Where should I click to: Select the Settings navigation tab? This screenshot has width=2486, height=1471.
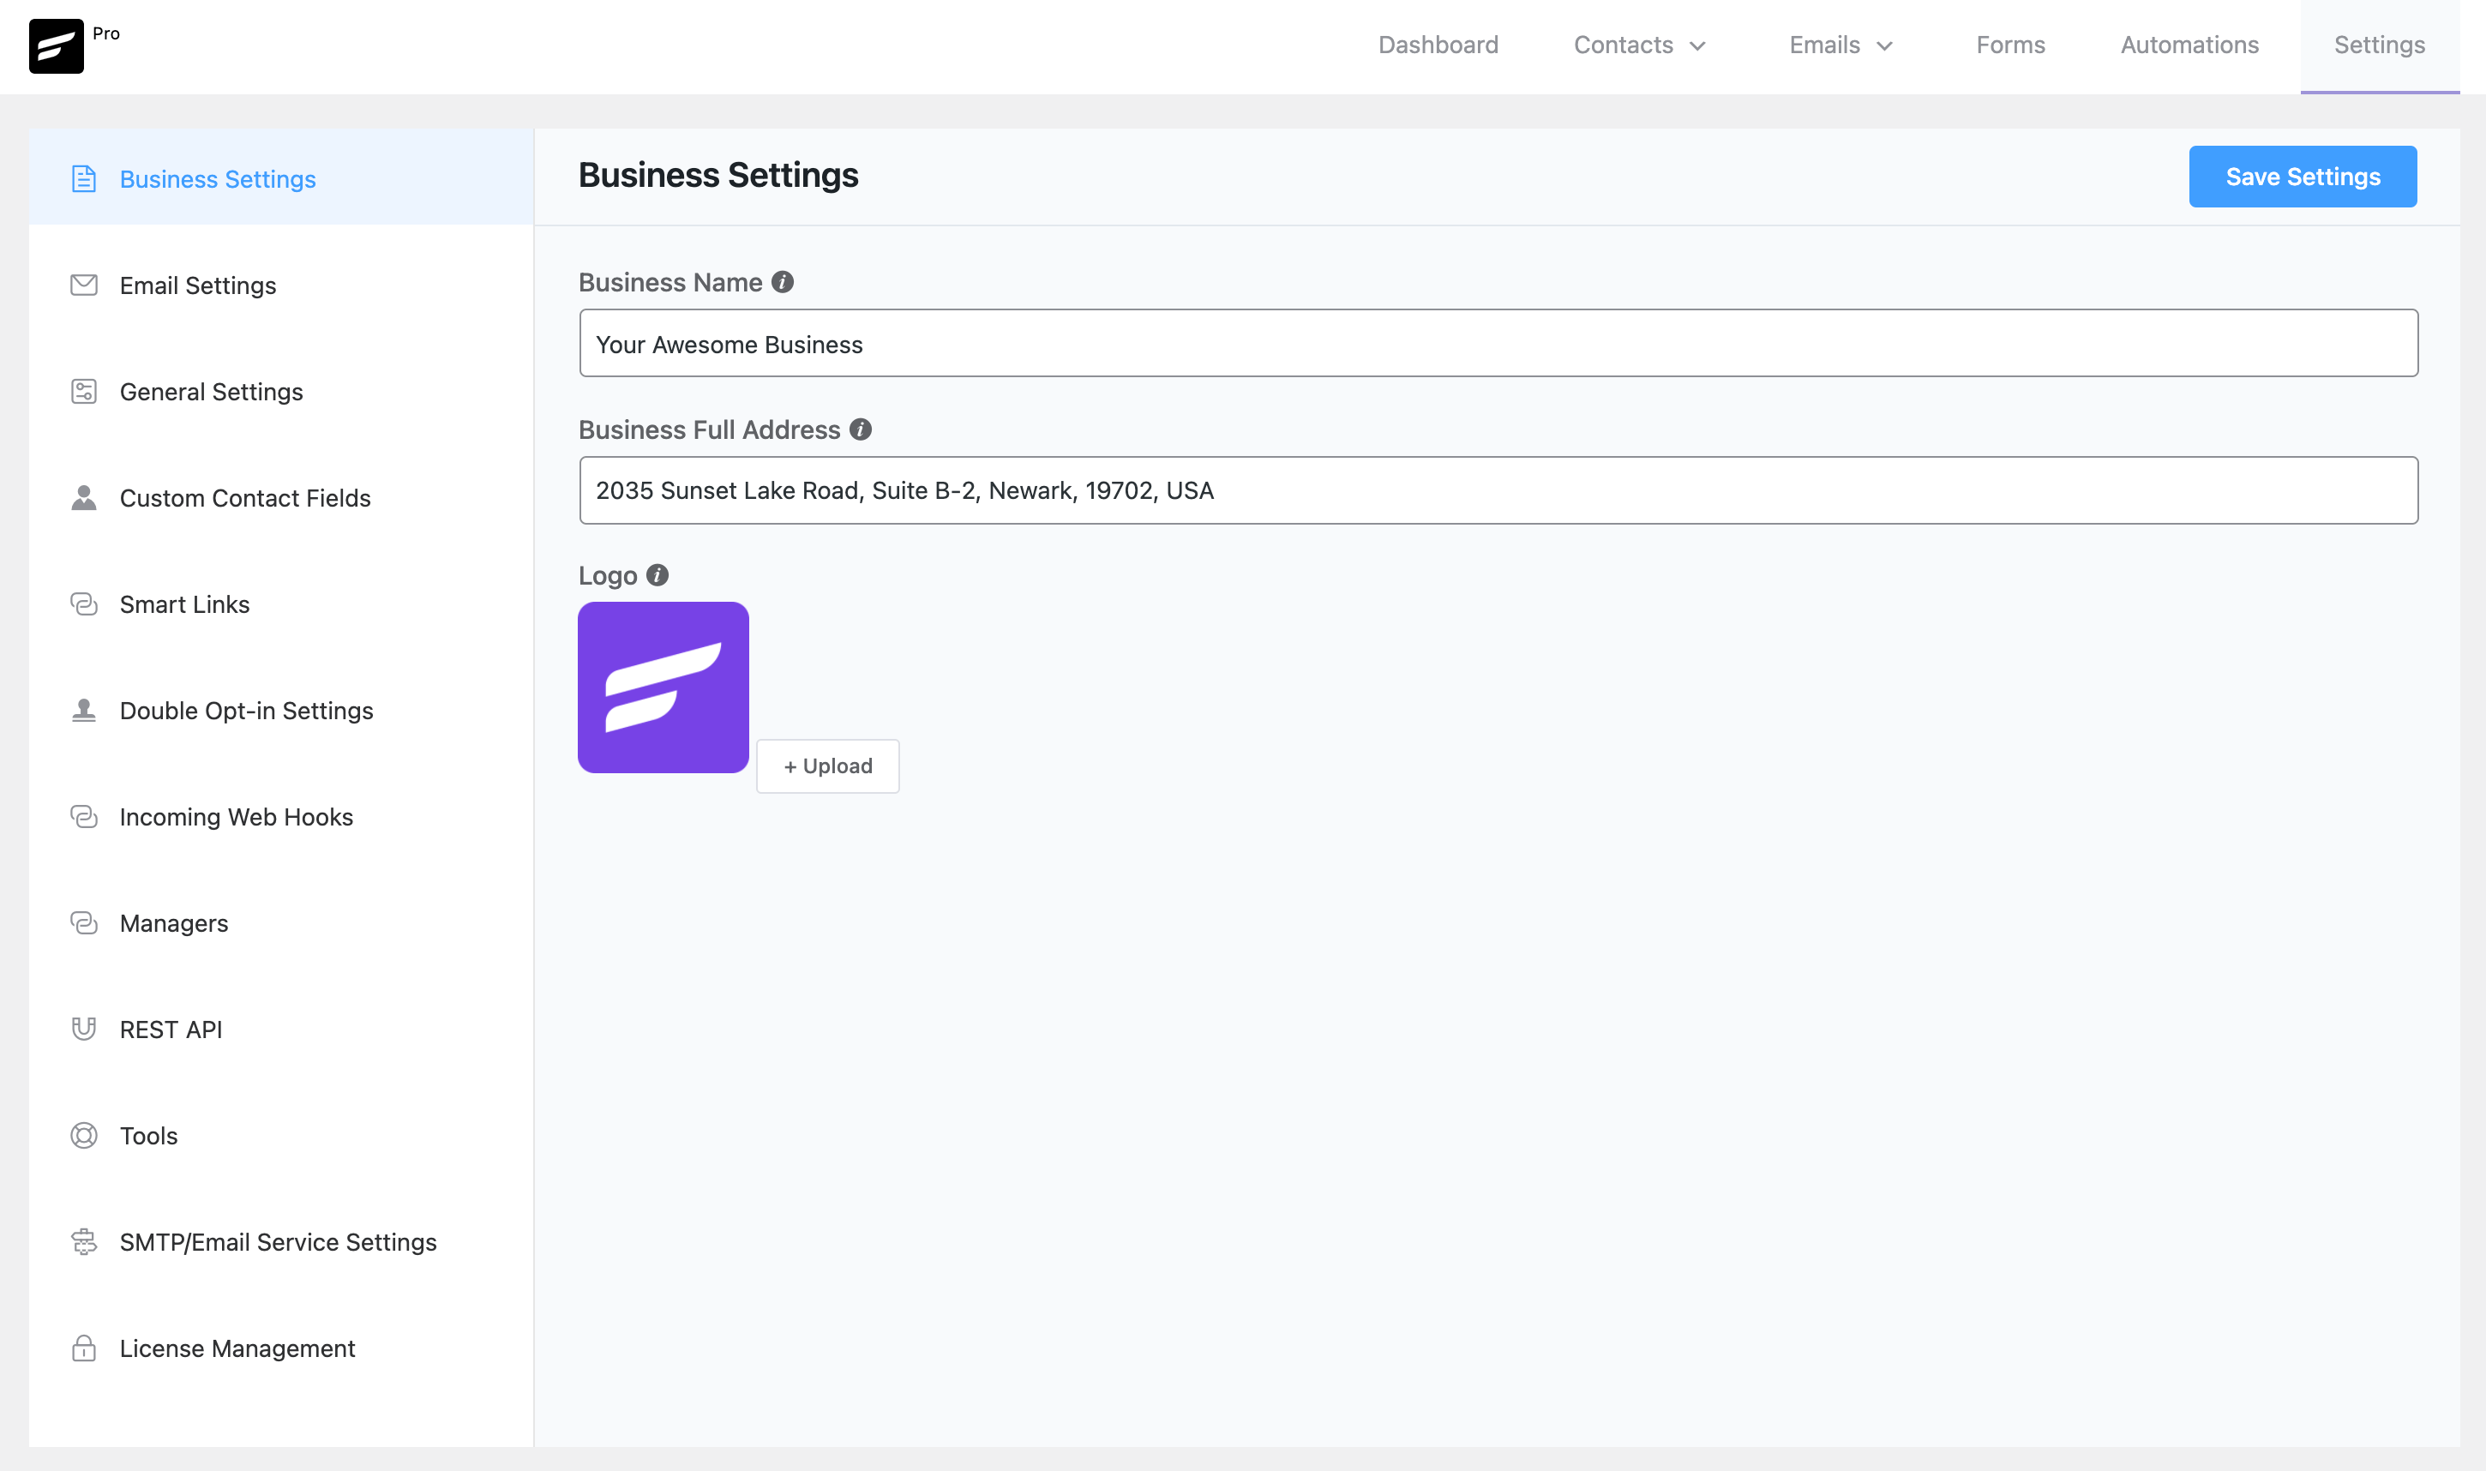click(x=2377, y=45)
